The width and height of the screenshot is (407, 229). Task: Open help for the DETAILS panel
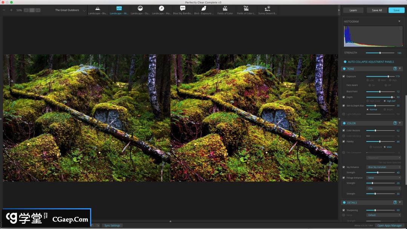pos(395,203)
